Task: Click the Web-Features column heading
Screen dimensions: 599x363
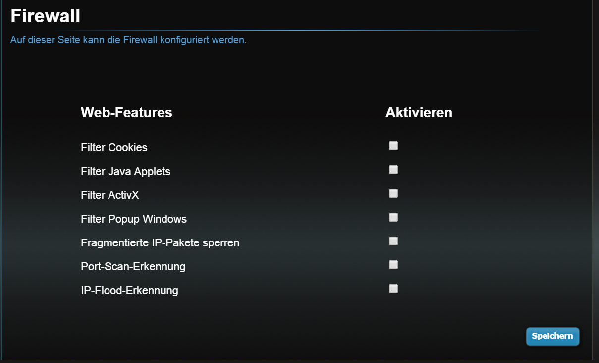Action: click(126, 112)
